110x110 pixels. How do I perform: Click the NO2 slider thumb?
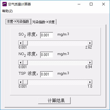pos(25,62)
